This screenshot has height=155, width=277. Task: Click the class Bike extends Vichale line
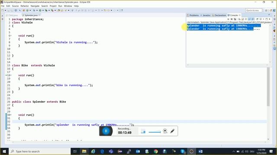point(33,65)
